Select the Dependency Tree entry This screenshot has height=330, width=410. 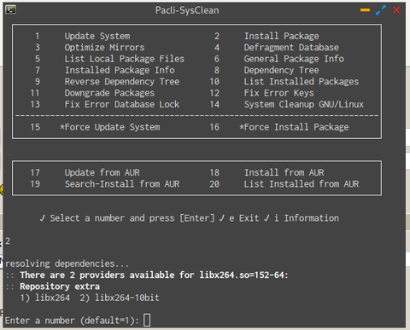pos(281,70)
